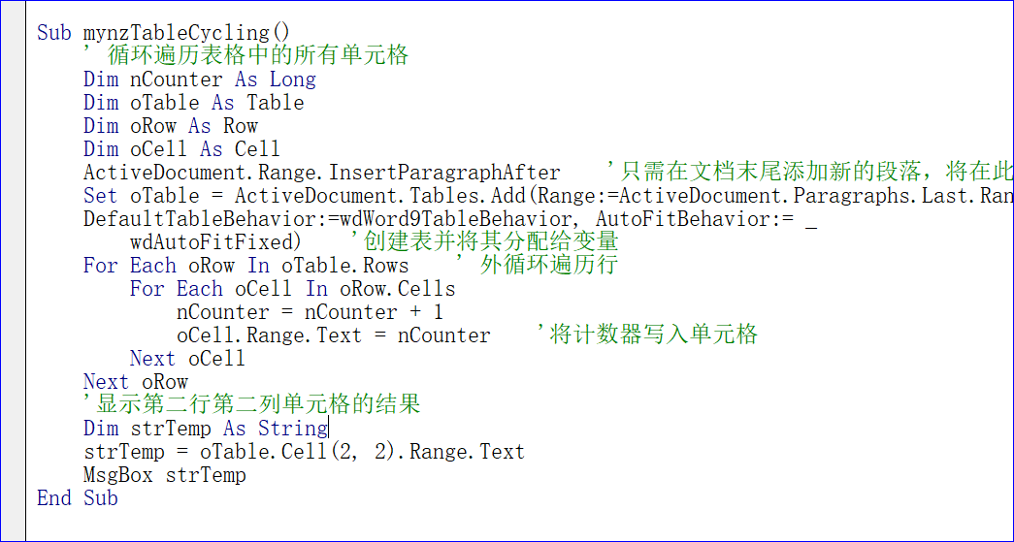Click the Dim oTable As Table line
1014x542 pixels.
[x=193, y=103]
